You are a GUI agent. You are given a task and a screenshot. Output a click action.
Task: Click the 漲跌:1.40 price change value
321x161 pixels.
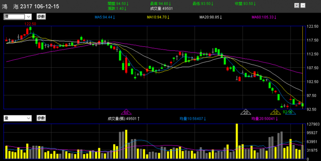click(117, 8)
